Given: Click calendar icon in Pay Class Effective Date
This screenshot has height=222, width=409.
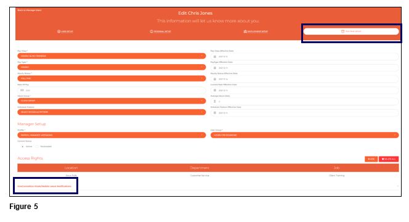Looking at the screenshot, I should pyautogui.click(x=215, y=56).
